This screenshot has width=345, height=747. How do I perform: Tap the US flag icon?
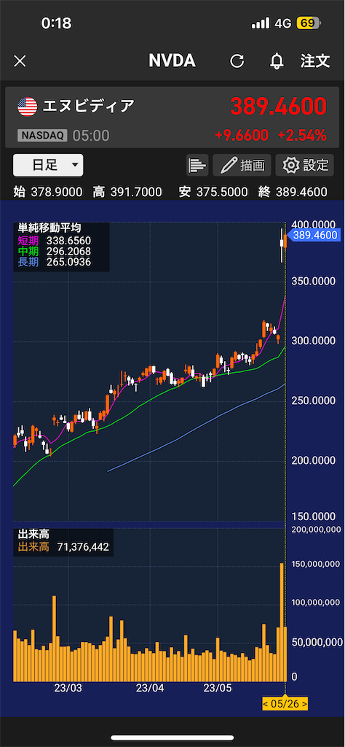coord(28,107)
